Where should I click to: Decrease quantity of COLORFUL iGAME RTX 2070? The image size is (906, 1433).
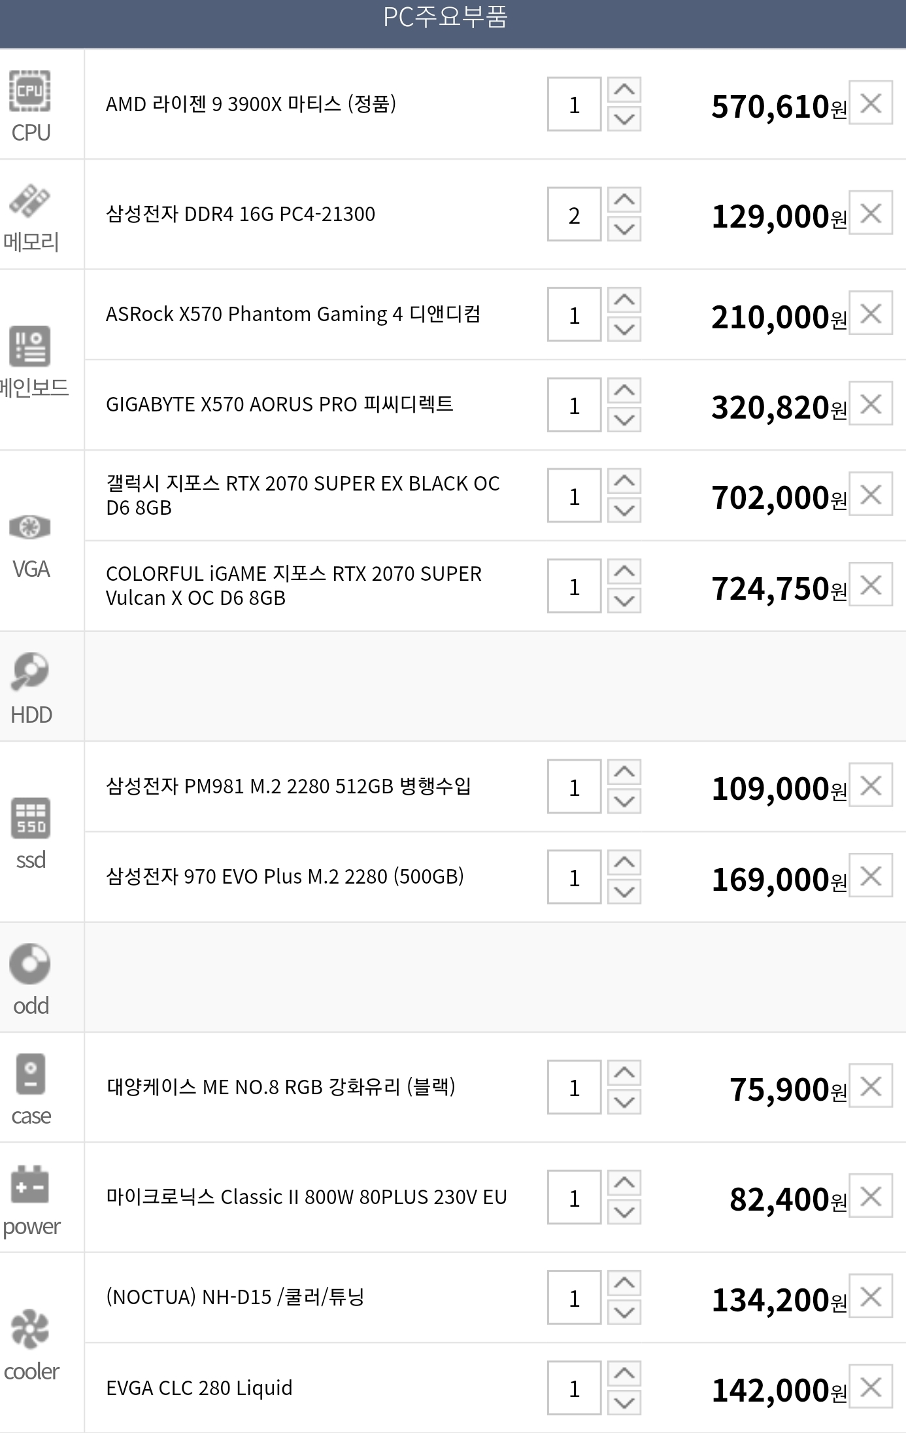(x=624, y=600)
